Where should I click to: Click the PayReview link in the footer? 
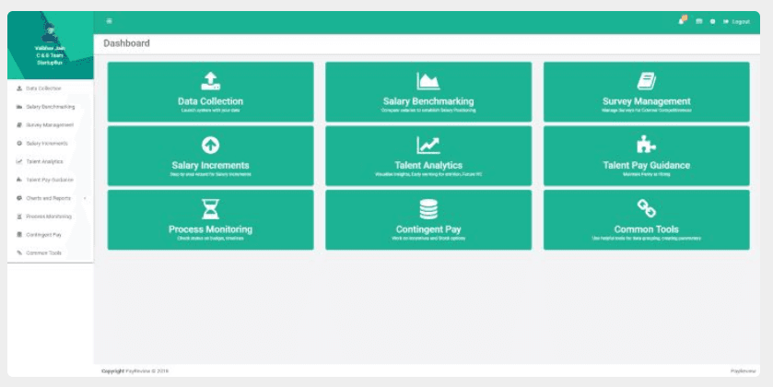(x=743, y=370)
